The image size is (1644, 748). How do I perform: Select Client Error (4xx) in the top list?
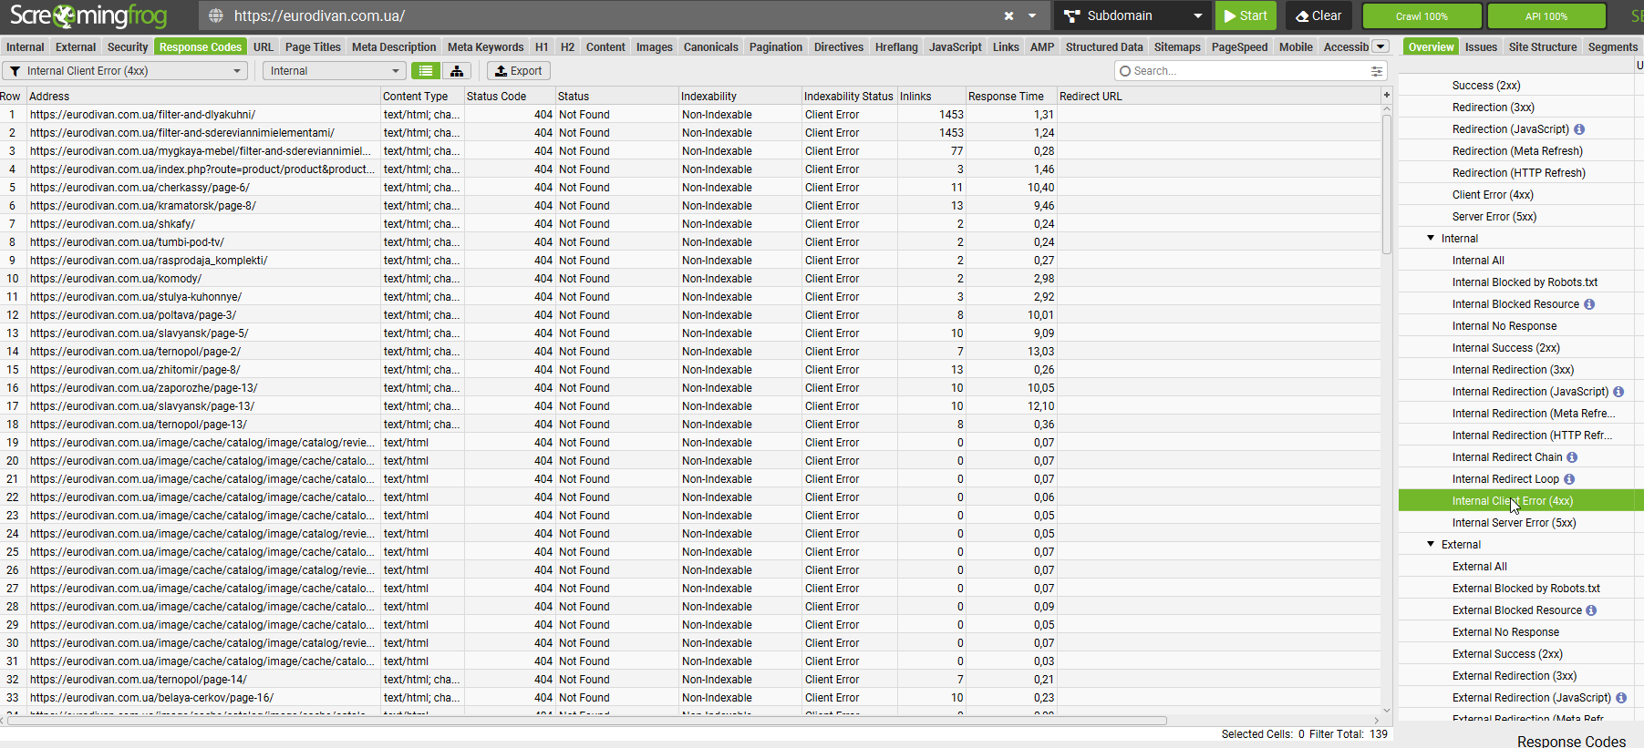1493,195
